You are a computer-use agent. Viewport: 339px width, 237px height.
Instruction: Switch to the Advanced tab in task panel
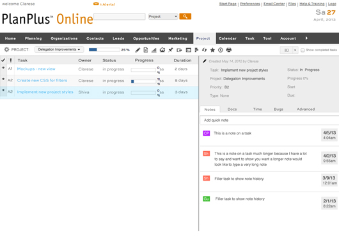coord(306,110)
